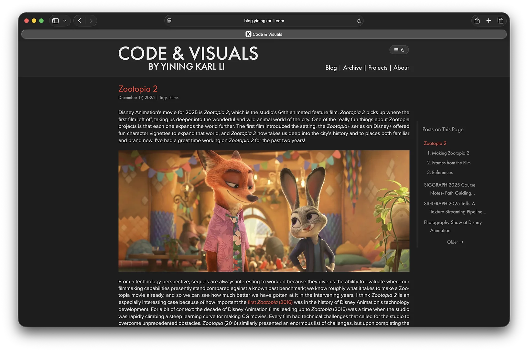Open Photography Show at Disney Animation link
Viewport: 528px width, 351px height.
[453, 226]
